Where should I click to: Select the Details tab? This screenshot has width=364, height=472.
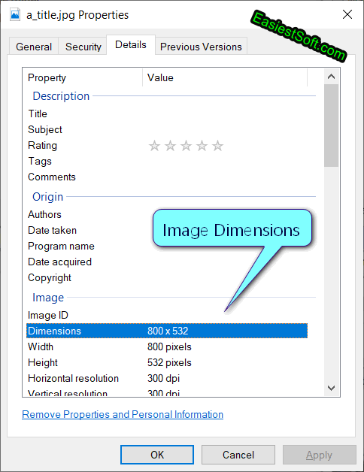click(x=131, y=45)
